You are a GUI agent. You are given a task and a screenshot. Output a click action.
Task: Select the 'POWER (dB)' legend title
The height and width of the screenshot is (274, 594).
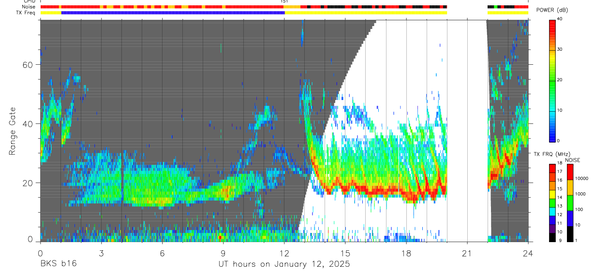point(552,11)
